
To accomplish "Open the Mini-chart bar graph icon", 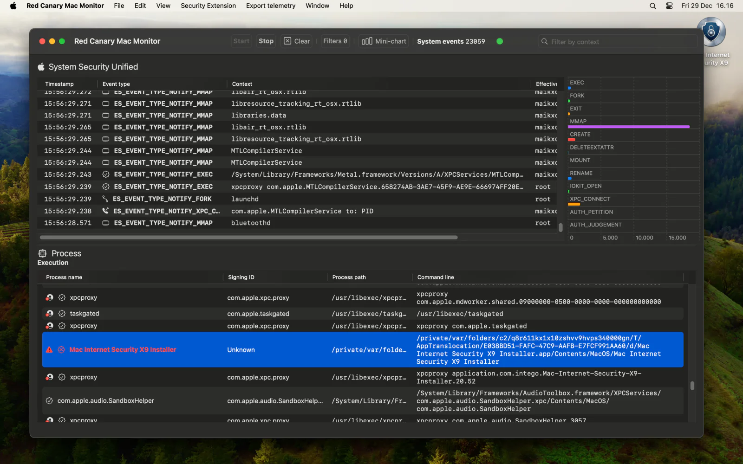I will point(367,41).
